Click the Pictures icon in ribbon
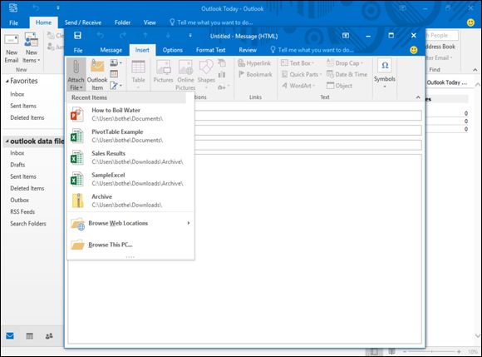The width and height of the screenshot is (482, 357). point(163,67)
